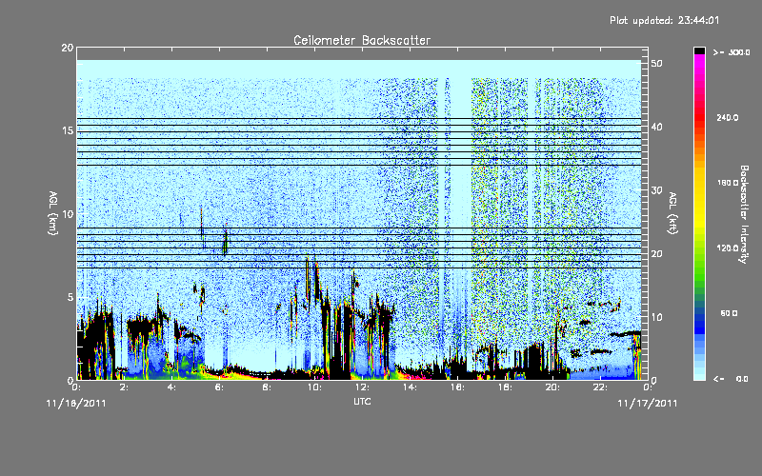
Task: Click the '22:' hour tick label
Action: (x=600, y=387)
